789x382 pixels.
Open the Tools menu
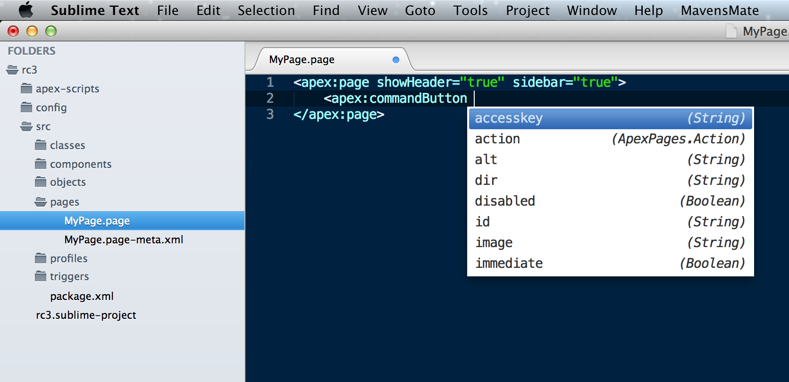(x=470, y=10)
